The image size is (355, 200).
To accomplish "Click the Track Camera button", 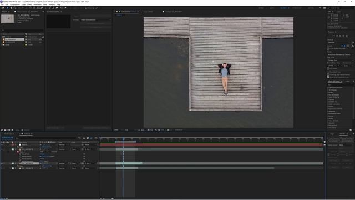I will tap(334, 138).
